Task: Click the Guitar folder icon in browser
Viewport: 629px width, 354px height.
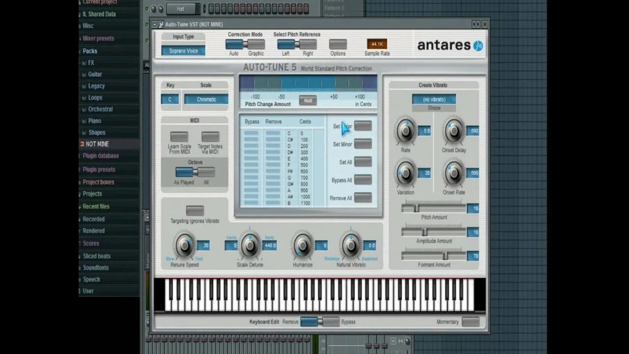Action: point(84,74)
